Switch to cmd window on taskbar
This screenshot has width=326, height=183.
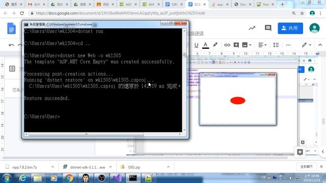point(132,178)
